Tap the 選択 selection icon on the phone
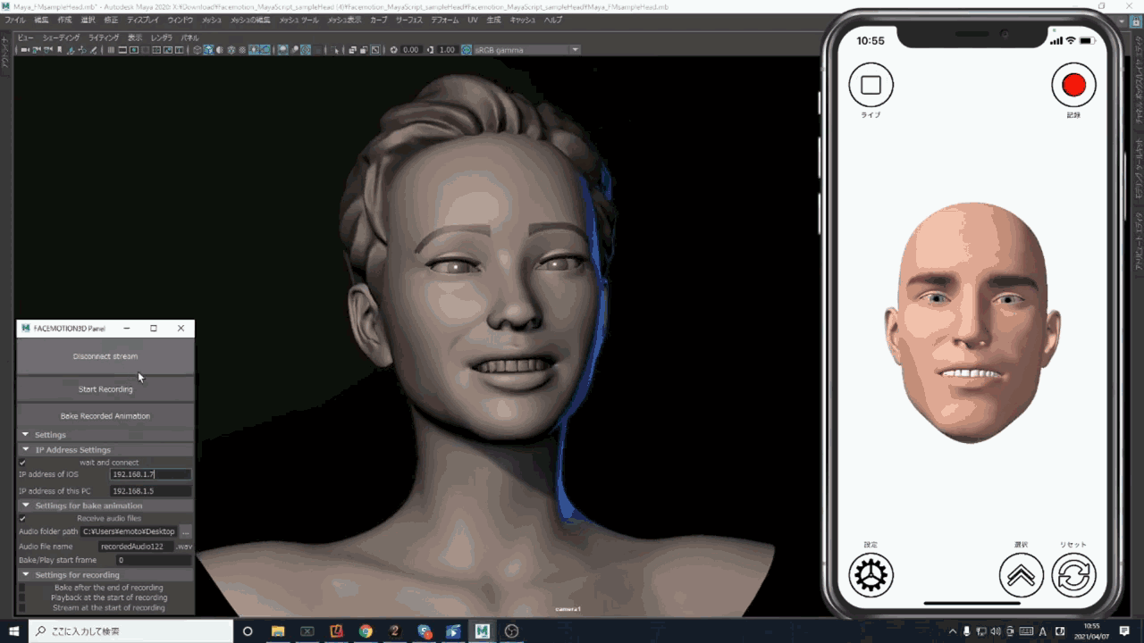 tap(1021, 576)
